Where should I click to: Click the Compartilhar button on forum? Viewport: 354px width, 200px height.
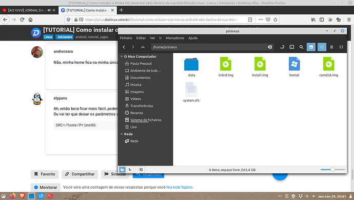(x=80, y=174)
